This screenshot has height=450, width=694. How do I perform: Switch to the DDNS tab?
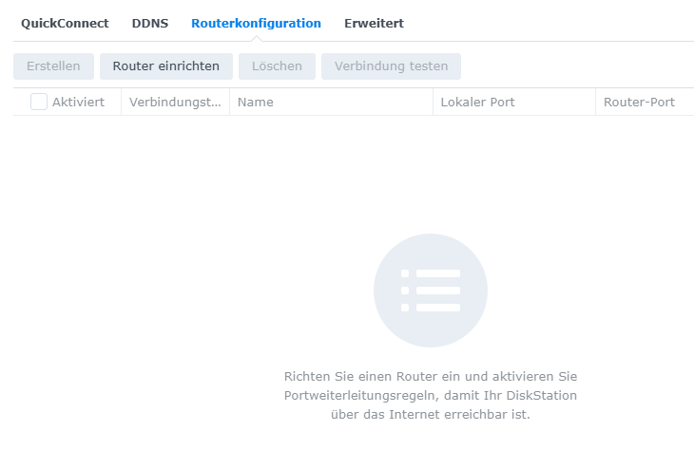150,23
